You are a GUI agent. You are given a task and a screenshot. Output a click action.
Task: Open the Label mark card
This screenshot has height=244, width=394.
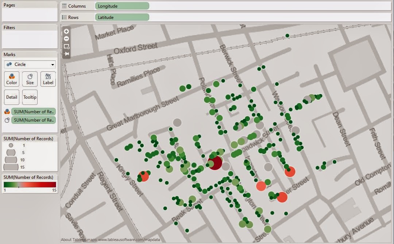[48, 79]
